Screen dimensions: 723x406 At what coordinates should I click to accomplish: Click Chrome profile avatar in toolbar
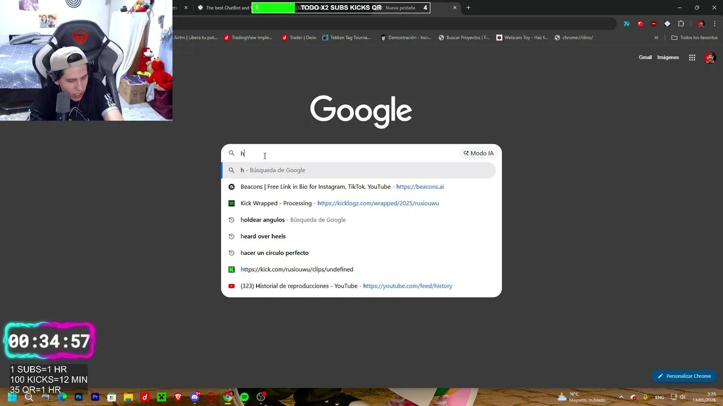[x=701, y=24]
